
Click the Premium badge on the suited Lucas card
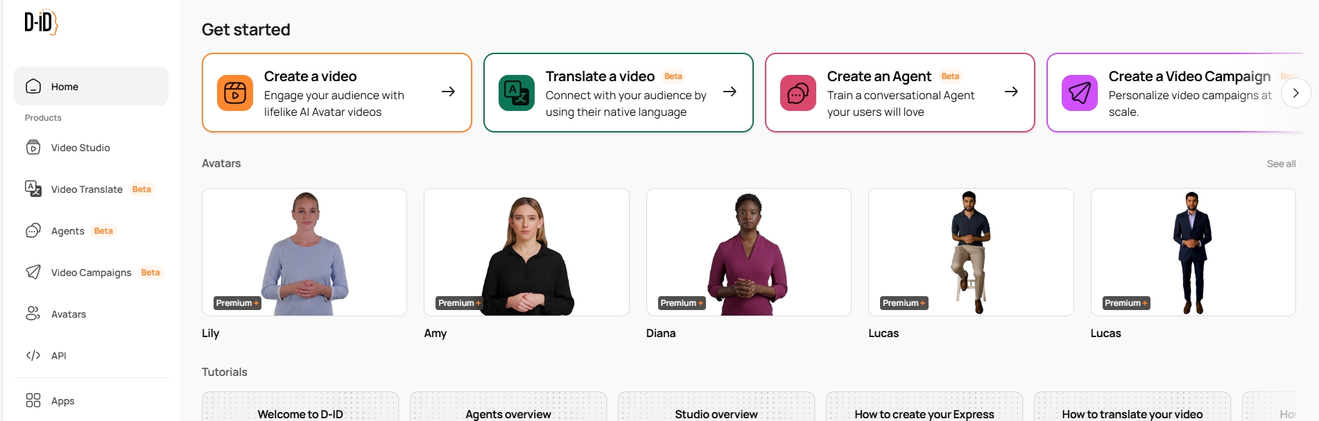(1126, 303)
